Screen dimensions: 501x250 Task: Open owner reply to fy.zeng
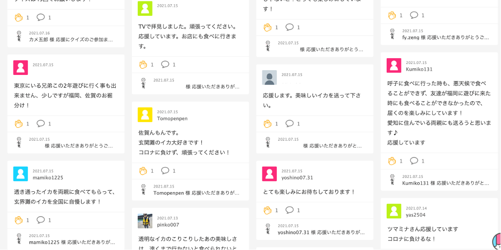445,37
